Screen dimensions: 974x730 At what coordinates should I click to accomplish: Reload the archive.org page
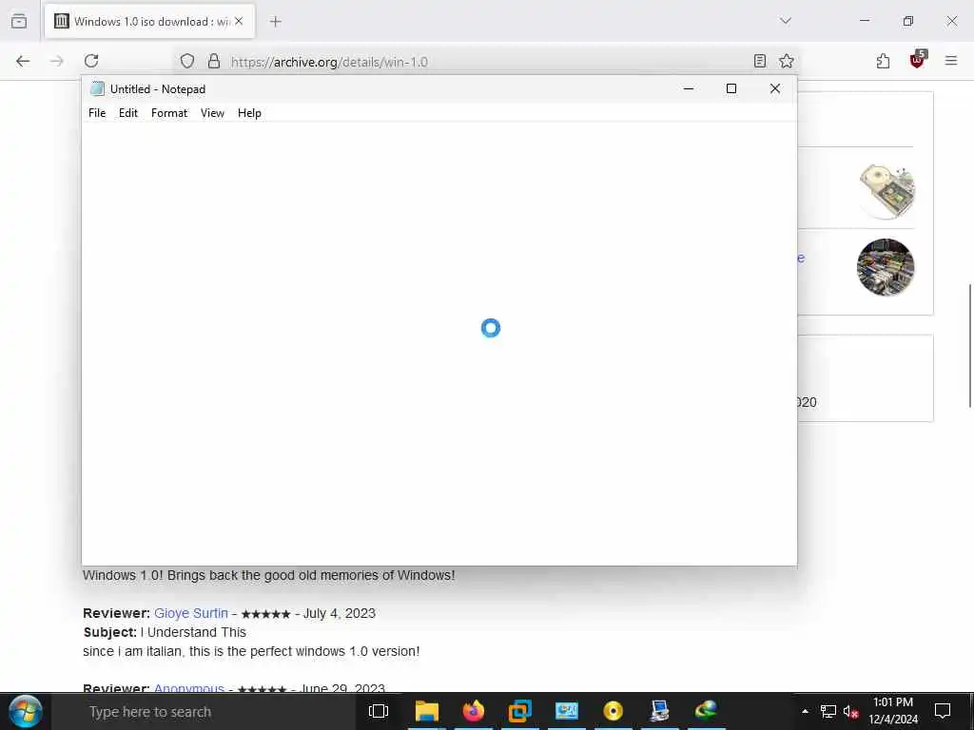(91, 61)
